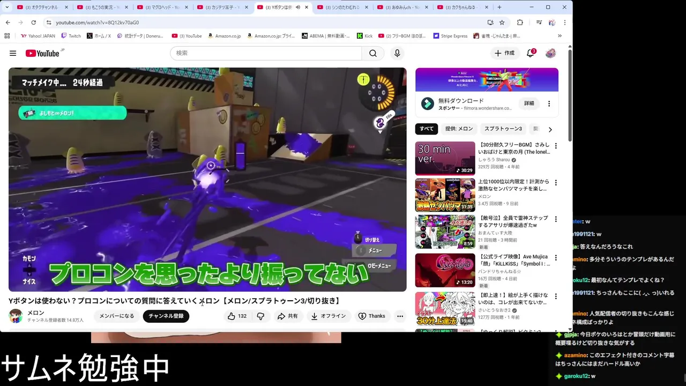Open a new browser tab
Screen dimensions: 686x386
(499, 8)
